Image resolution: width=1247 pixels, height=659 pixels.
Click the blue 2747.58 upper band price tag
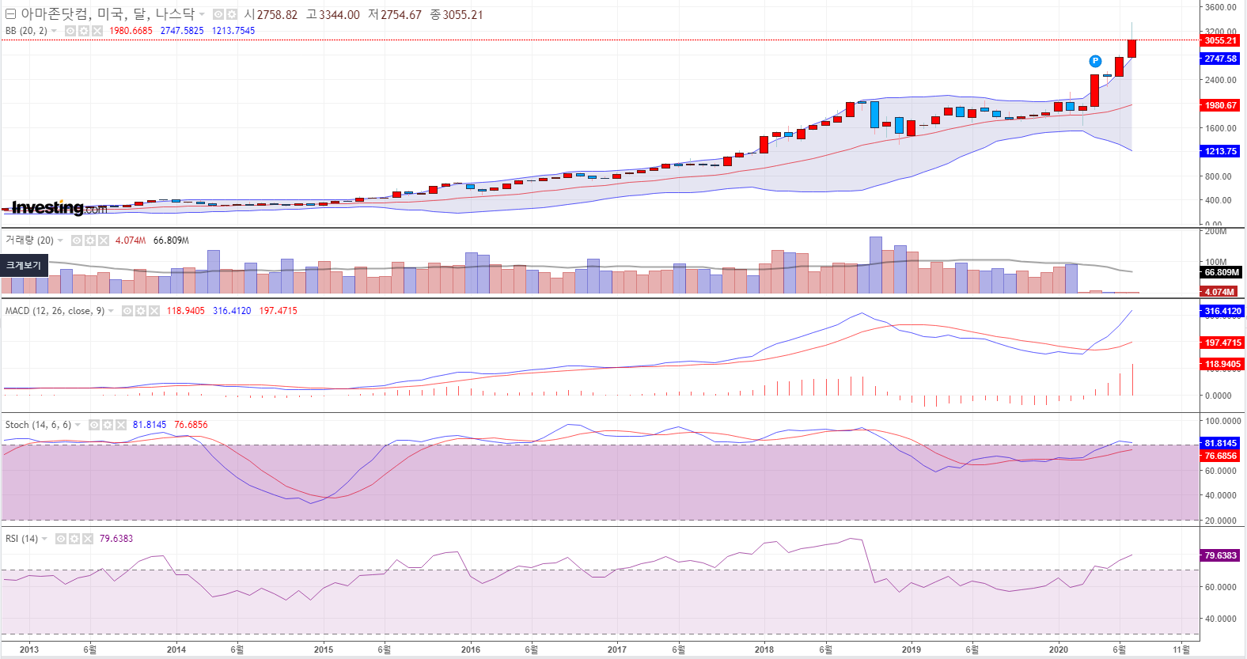click(x=1221, y=59)
